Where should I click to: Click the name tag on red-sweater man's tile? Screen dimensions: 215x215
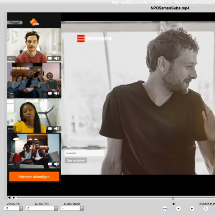point(12,58)
